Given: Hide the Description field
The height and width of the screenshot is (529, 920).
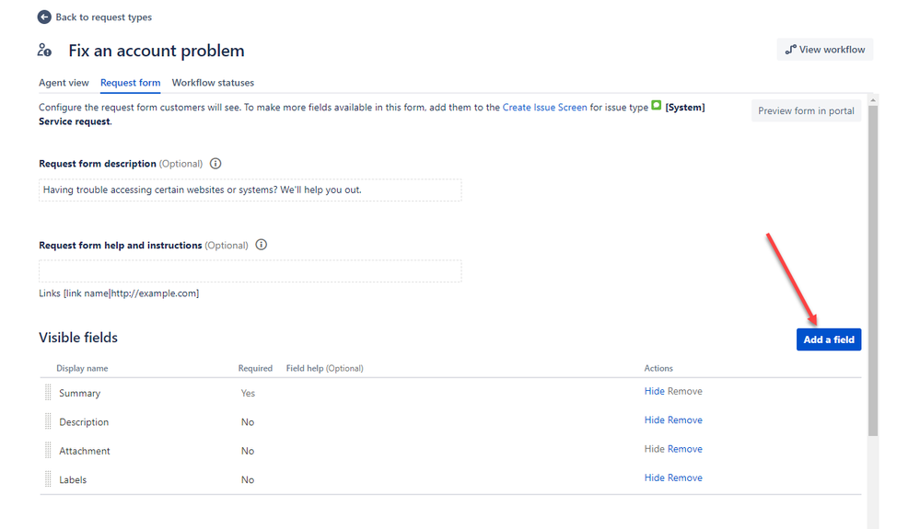Looking at the screenshot, I should coord(654,420).
